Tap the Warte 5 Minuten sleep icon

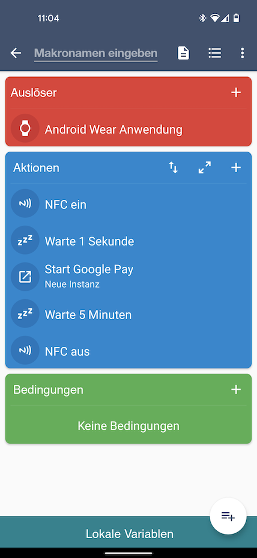[x=25, y=314]
